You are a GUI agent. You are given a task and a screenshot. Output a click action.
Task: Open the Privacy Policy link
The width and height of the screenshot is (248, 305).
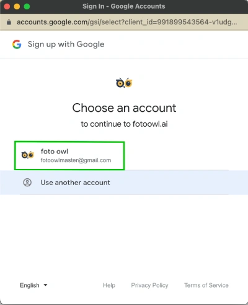pyautogui.click(x=149, y=285)
